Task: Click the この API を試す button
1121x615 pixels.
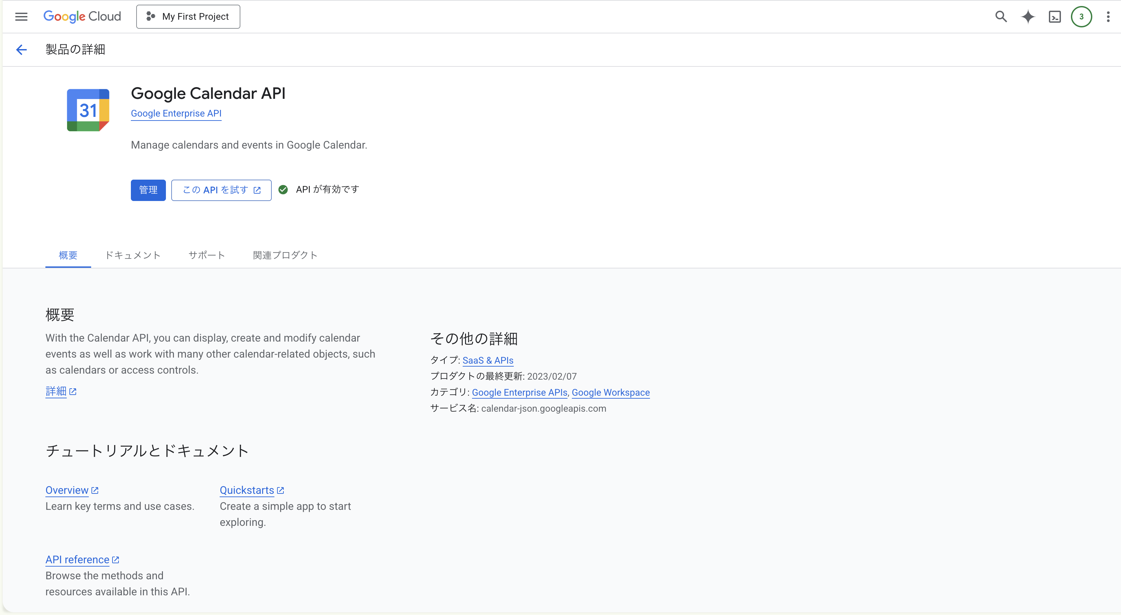Action: pos(222,190)
